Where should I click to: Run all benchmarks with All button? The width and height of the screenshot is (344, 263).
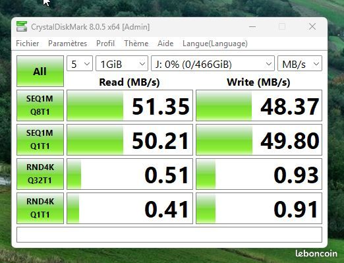tap(40, 71)
